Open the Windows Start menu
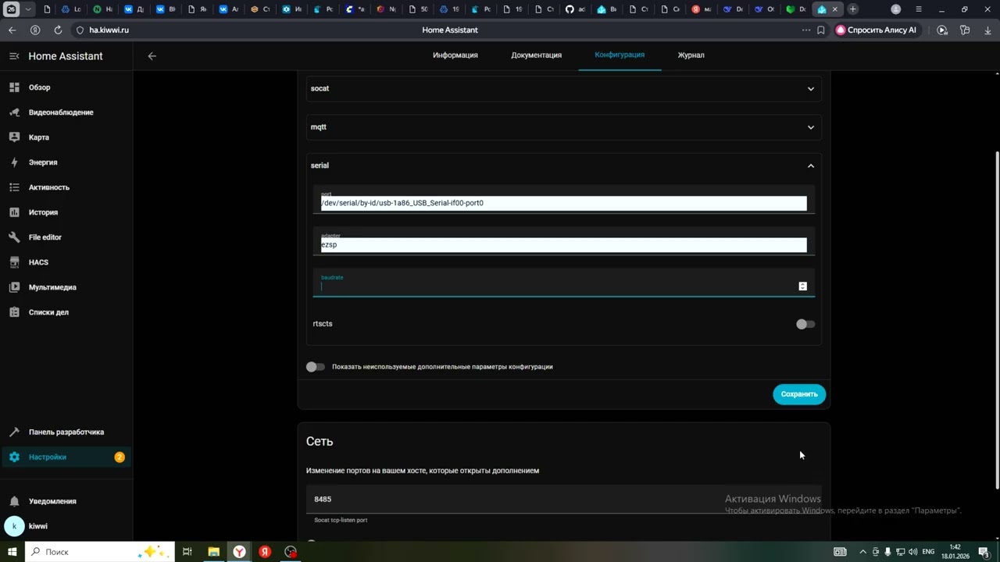This screenshot has height=562, width=1000. [12, 552]
